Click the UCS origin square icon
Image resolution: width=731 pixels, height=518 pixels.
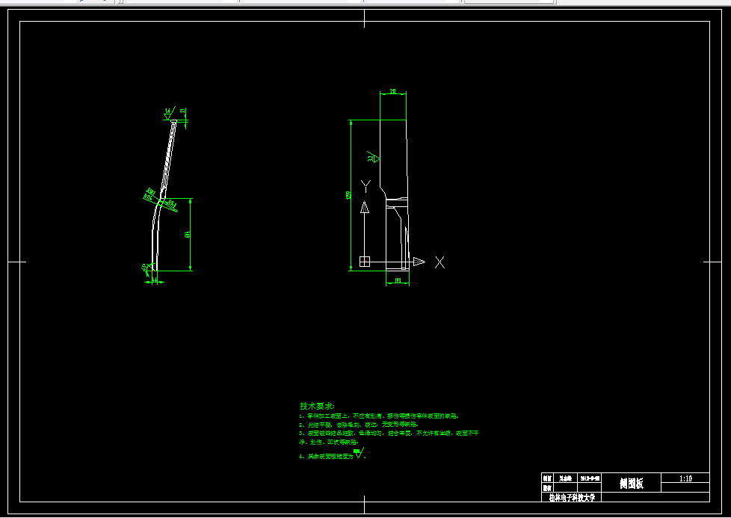coord(365,262)
